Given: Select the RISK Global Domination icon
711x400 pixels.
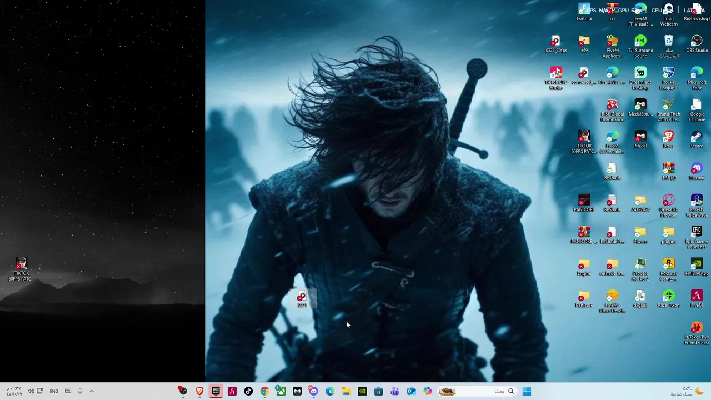Looking at the screenshot, I should 612,111.
